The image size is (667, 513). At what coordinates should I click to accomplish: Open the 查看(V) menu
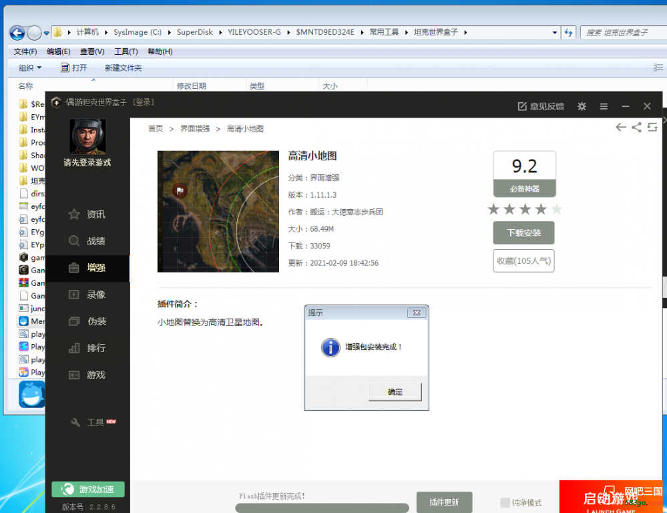pyautogui.click(x=92, y=51)
